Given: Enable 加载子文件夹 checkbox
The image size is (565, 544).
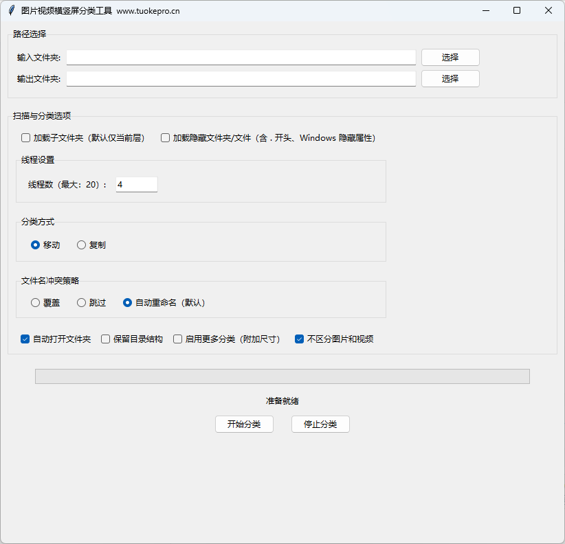Looking at the screenshot, I should point(26,138).
